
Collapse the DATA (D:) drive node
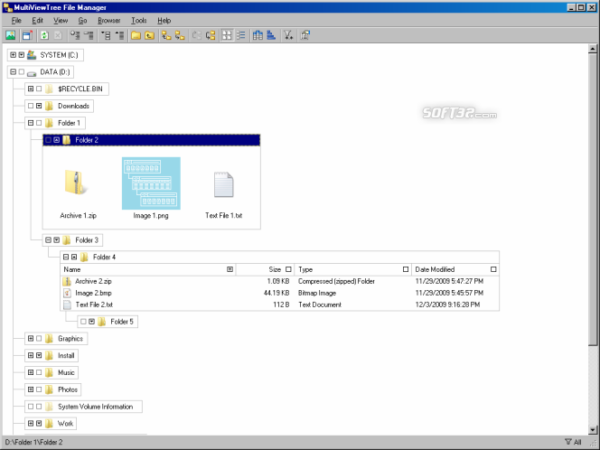click(x=13, y=71)
